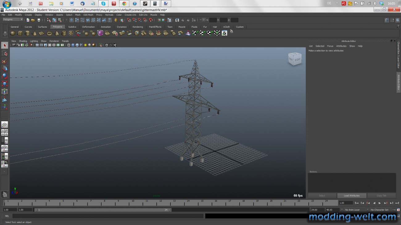The height and width of the screenshot is (225, 401).
Task: Click the question mark help icon in status line
Action: point(110,20)
